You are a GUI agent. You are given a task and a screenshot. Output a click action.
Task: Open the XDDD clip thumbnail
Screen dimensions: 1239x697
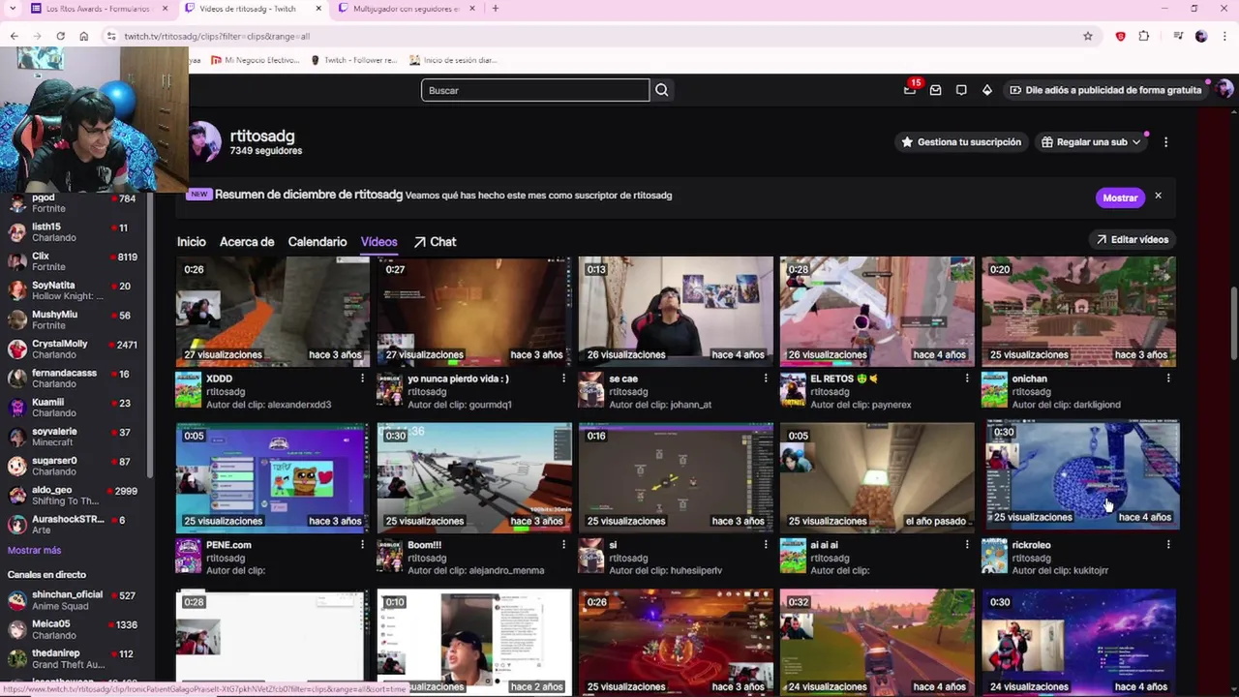tap(272, 311)
